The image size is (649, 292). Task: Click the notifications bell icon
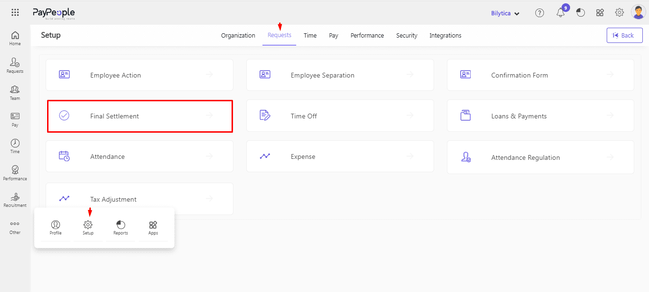pyautogui.click(x=561, y=13)
